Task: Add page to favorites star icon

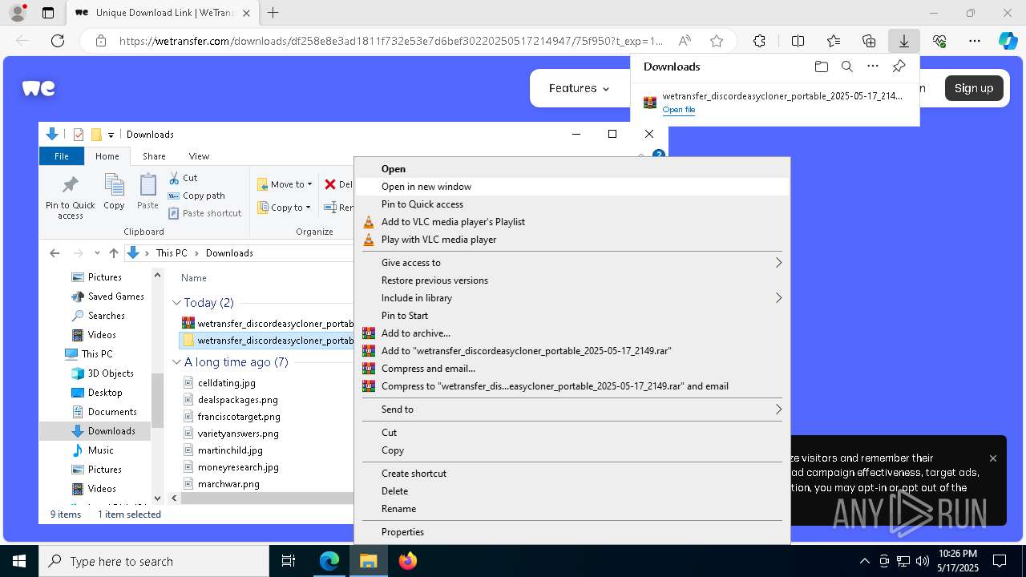Action: coord(717,41)
